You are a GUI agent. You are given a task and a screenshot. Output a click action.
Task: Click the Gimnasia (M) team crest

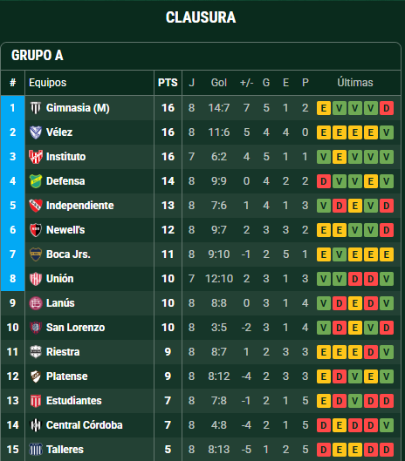click(x=36, y=108)
